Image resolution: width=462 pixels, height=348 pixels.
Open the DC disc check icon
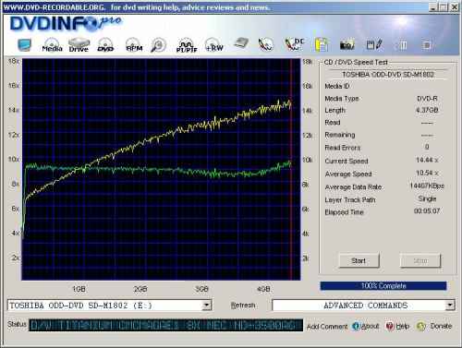click(x=294, y=44)
